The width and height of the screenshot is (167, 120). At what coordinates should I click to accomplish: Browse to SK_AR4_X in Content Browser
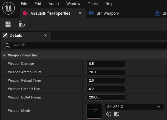pyautogui.click(x=117, y=114)
